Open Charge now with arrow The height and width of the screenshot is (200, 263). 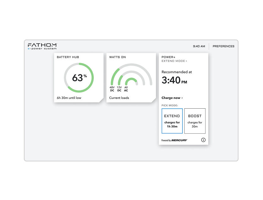(x=172, y=98)
